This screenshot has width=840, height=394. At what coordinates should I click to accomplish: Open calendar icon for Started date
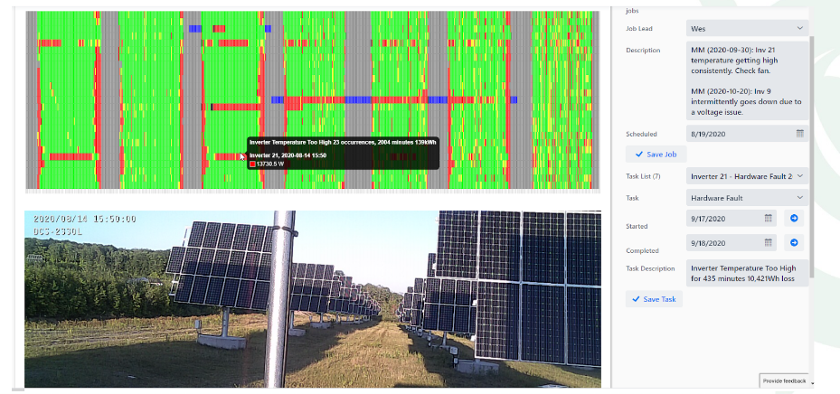pos(769,218)
